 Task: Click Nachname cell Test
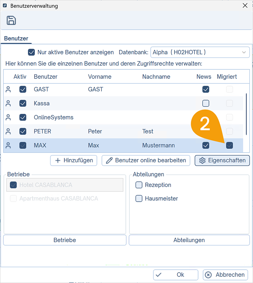click(x=147, y=132)
